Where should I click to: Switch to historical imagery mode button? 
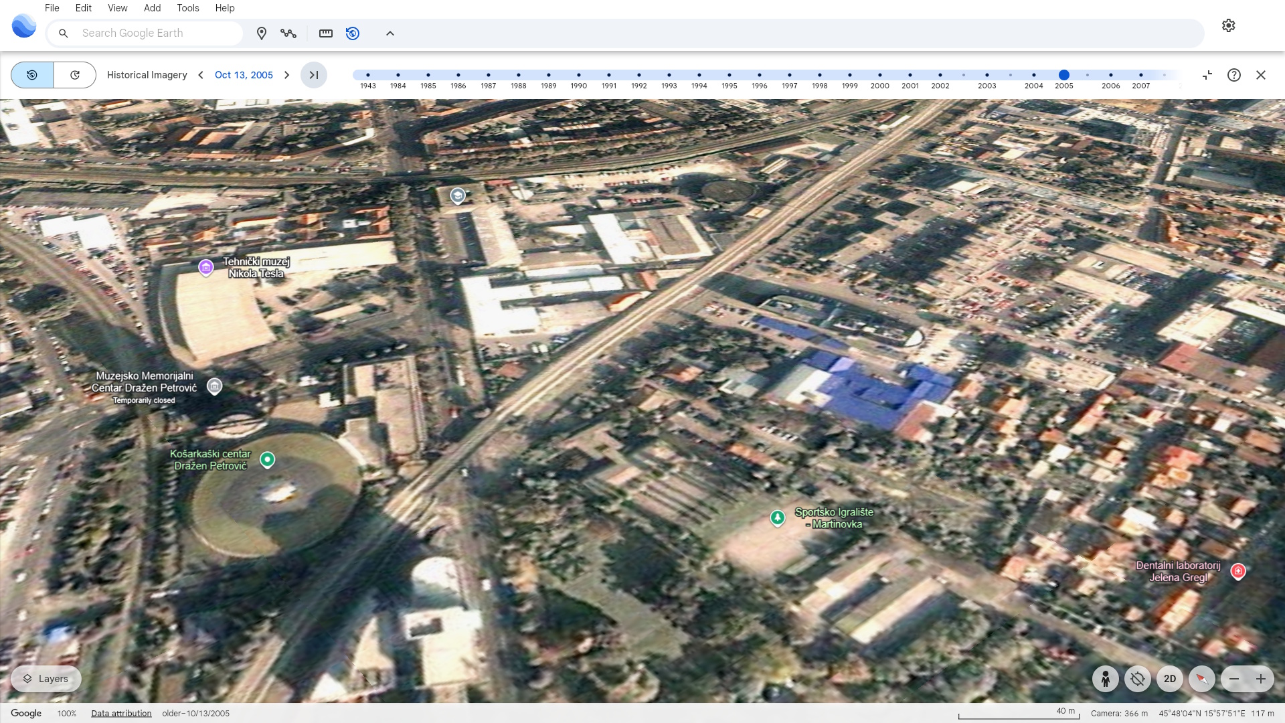pyautogui.click(x=32, y=75)
